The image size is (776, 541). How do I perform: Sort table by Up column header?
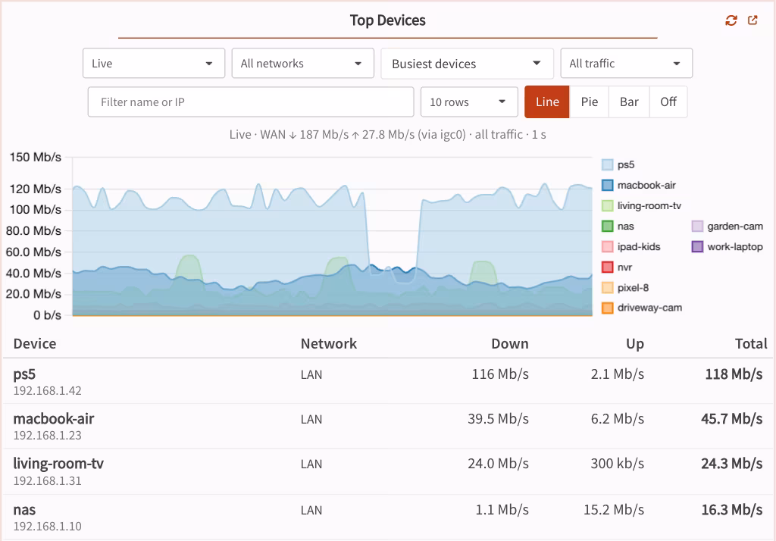(635, 343)
